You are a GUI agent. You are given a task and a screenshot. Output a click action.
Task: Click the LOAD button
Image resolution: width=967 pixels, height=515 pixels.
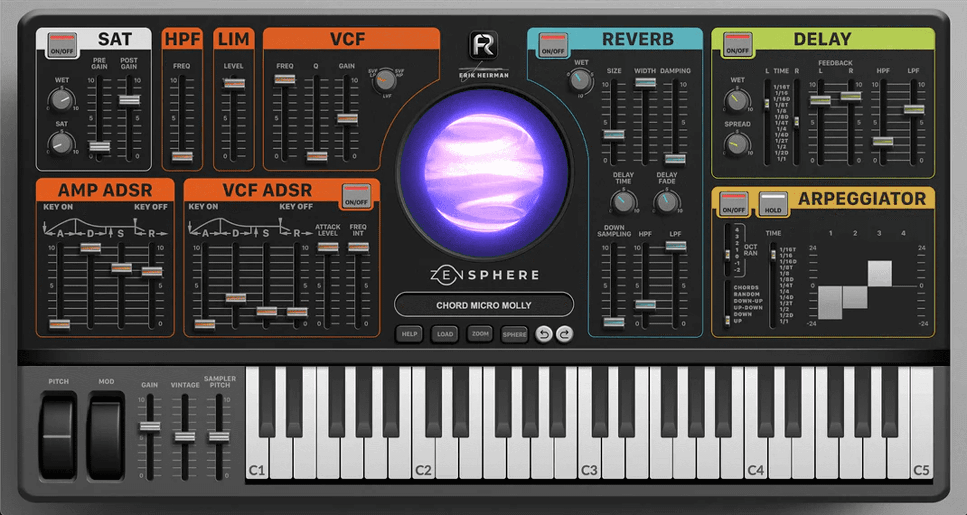coord(445,334)
